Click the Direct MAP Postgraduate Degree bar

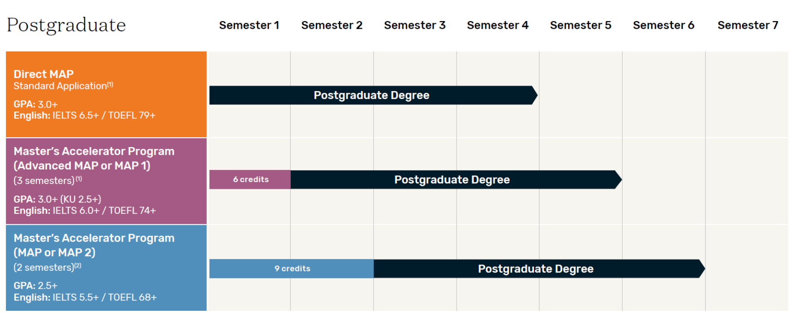coord(373,95)
